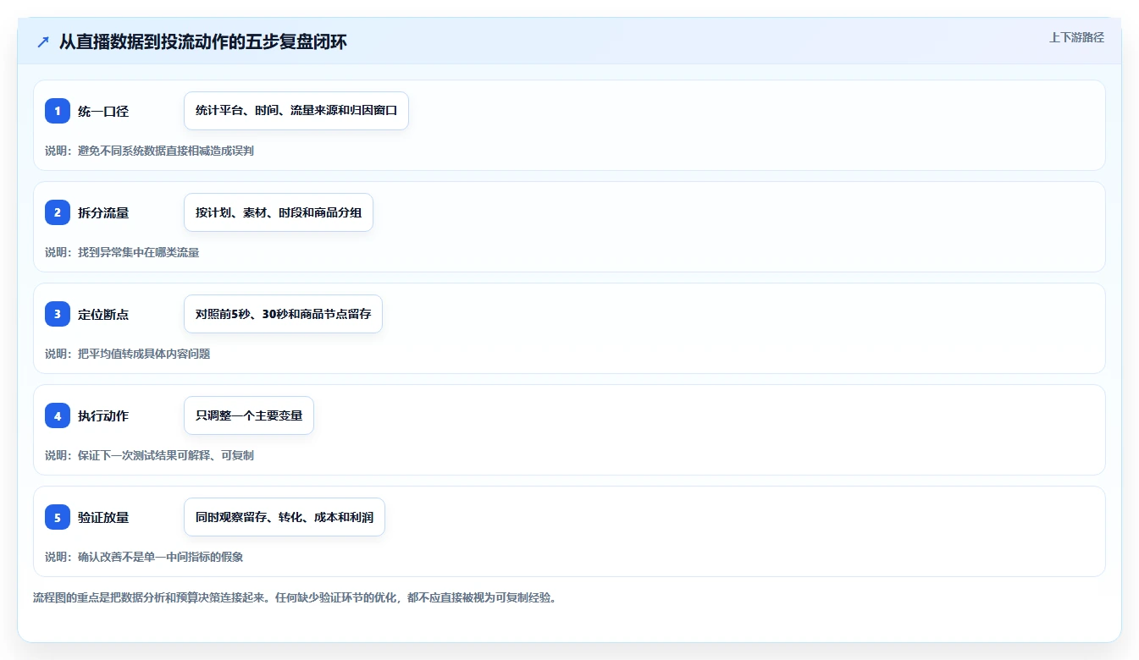Viewport: 1139px width, 660px height.
Task: Click the 定位断点 step label
Action: coord(103,315)
